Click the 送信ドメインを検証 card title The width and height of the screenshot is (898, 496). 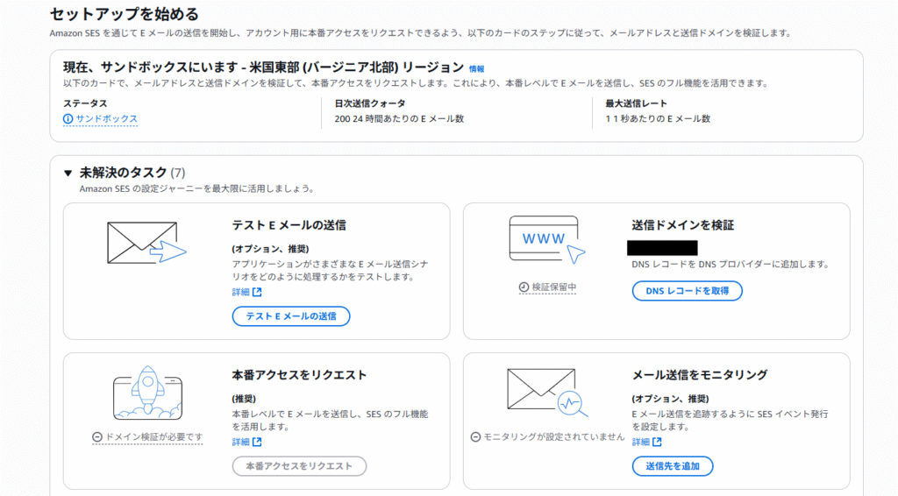point(682,225)
